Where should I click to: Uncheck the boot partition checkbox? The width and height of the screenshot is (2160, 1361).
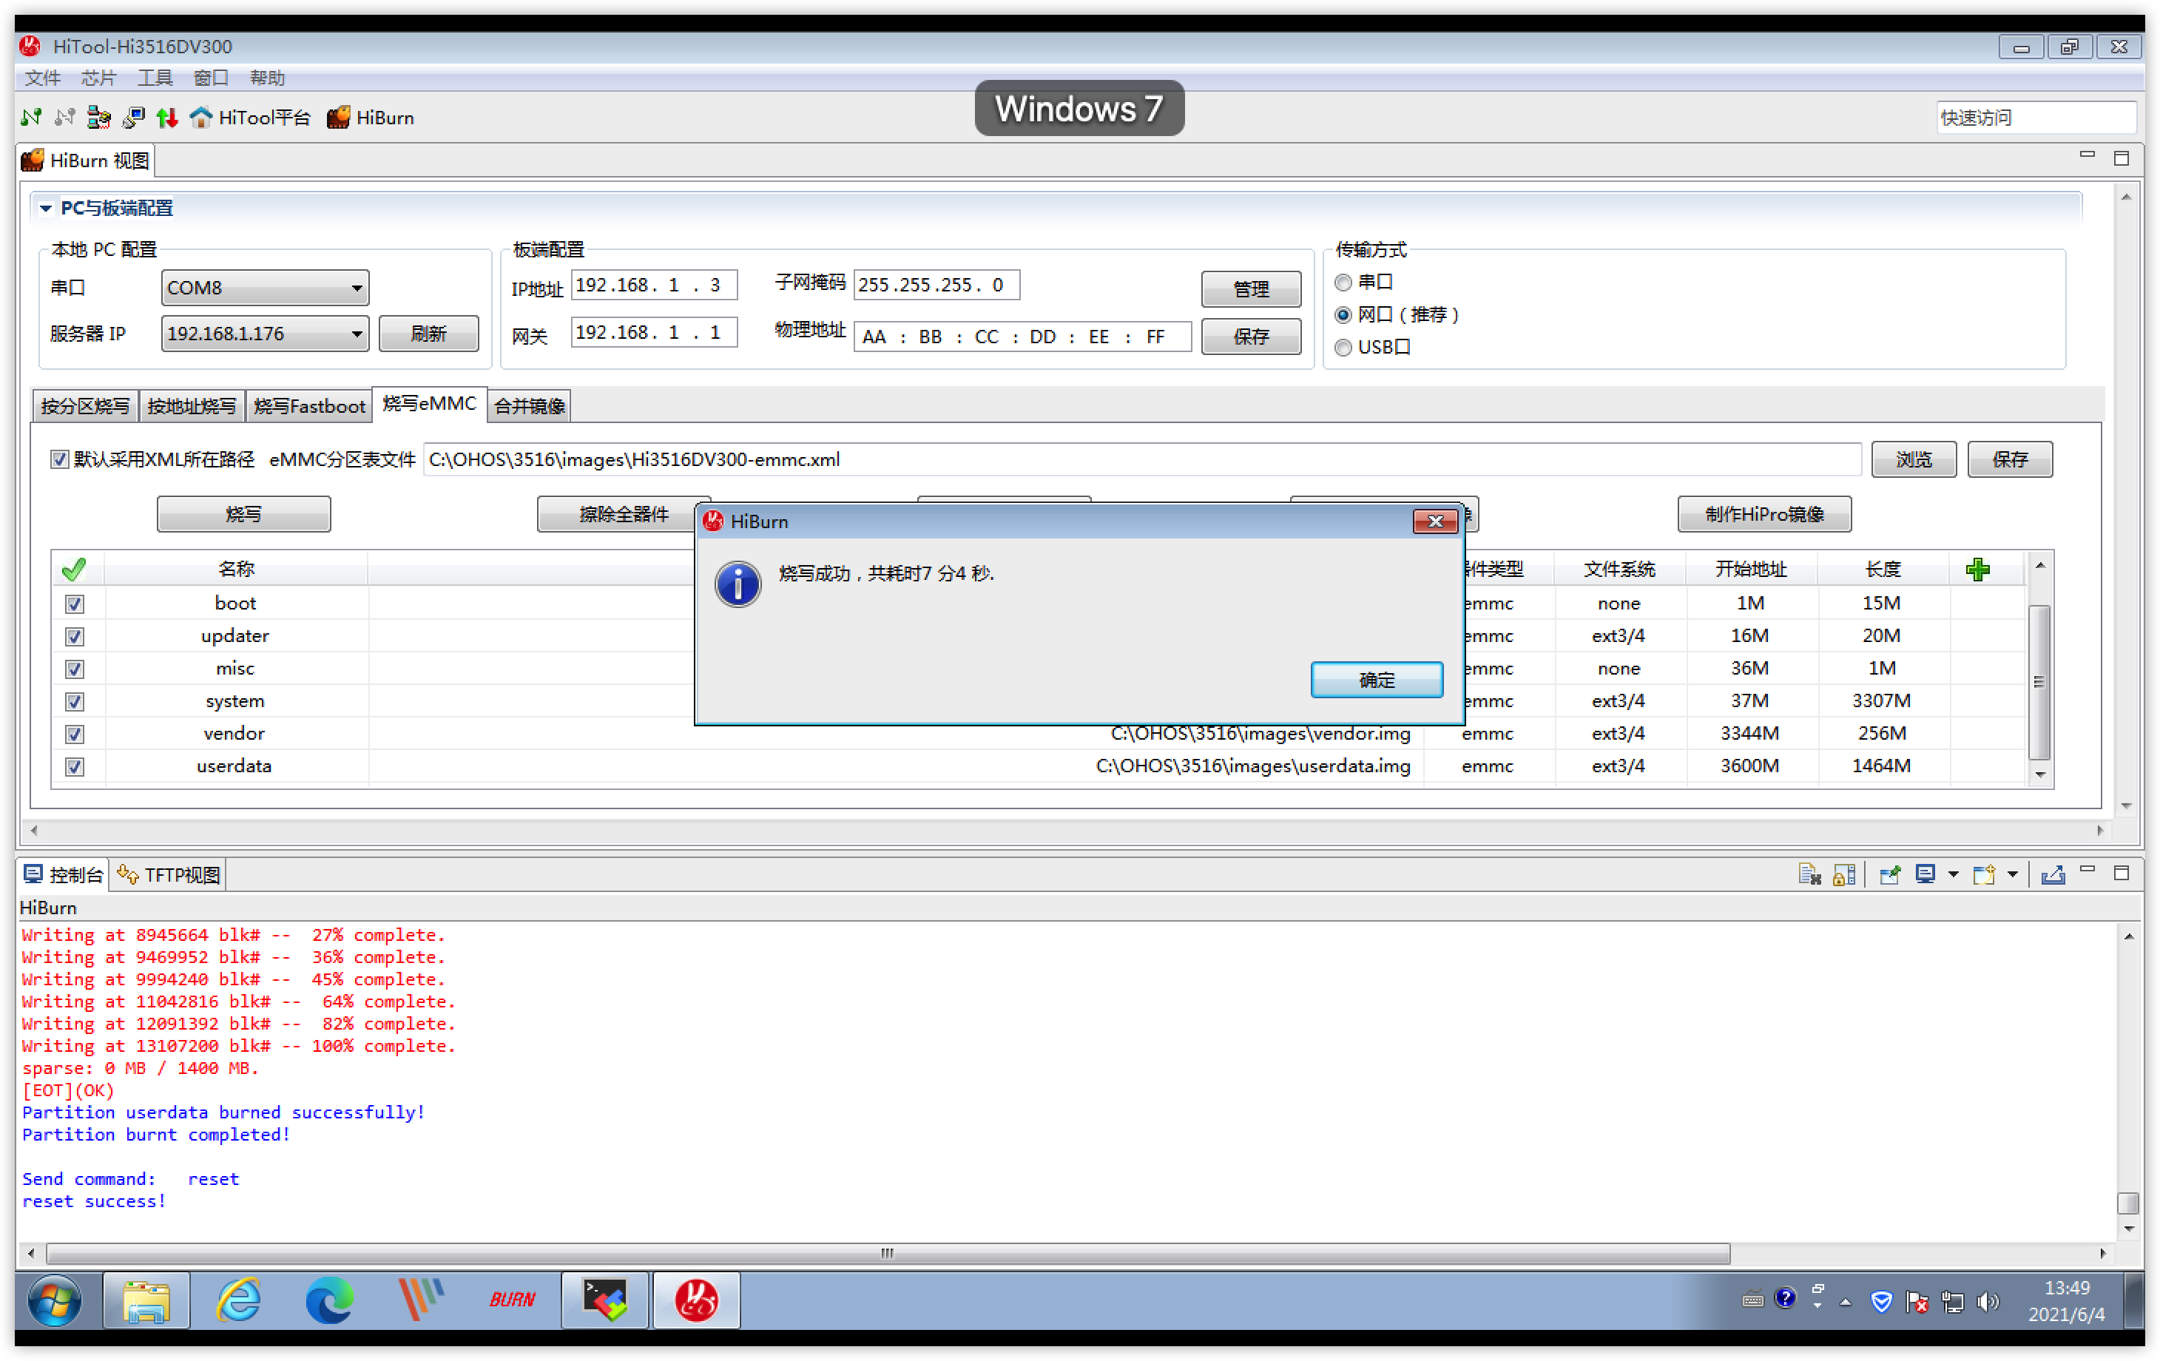75,604
